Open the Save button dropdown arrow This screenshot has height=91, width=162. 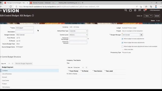coord(151,16)
